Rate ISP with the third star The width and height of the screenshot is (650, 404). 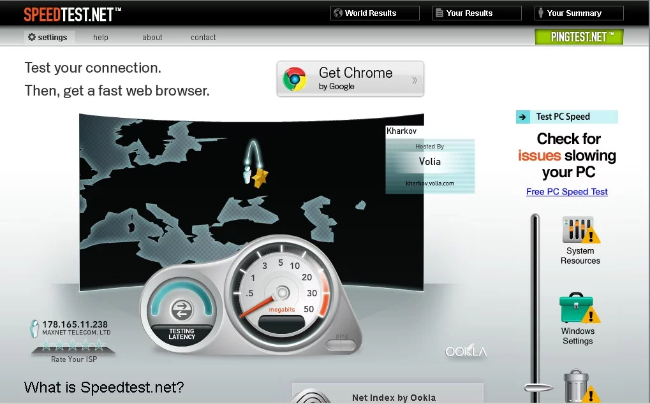(73, 344)
